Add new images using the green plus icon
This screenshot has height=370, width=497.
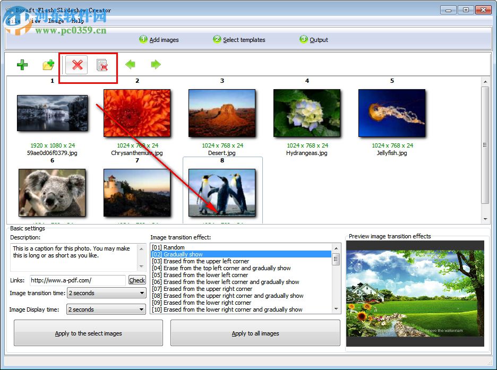click(22, 65)
